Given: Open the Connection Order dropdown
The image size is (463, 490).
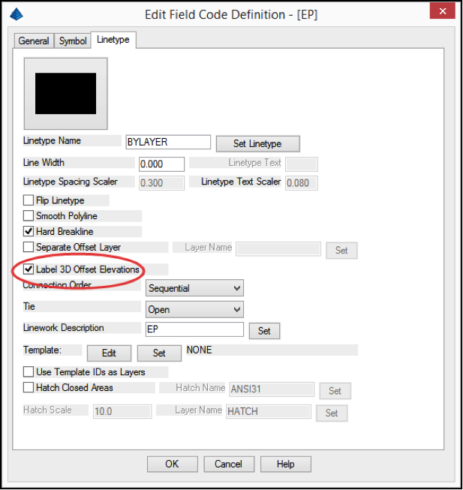Looking at the screenshot, I should (x=194, y=288).
